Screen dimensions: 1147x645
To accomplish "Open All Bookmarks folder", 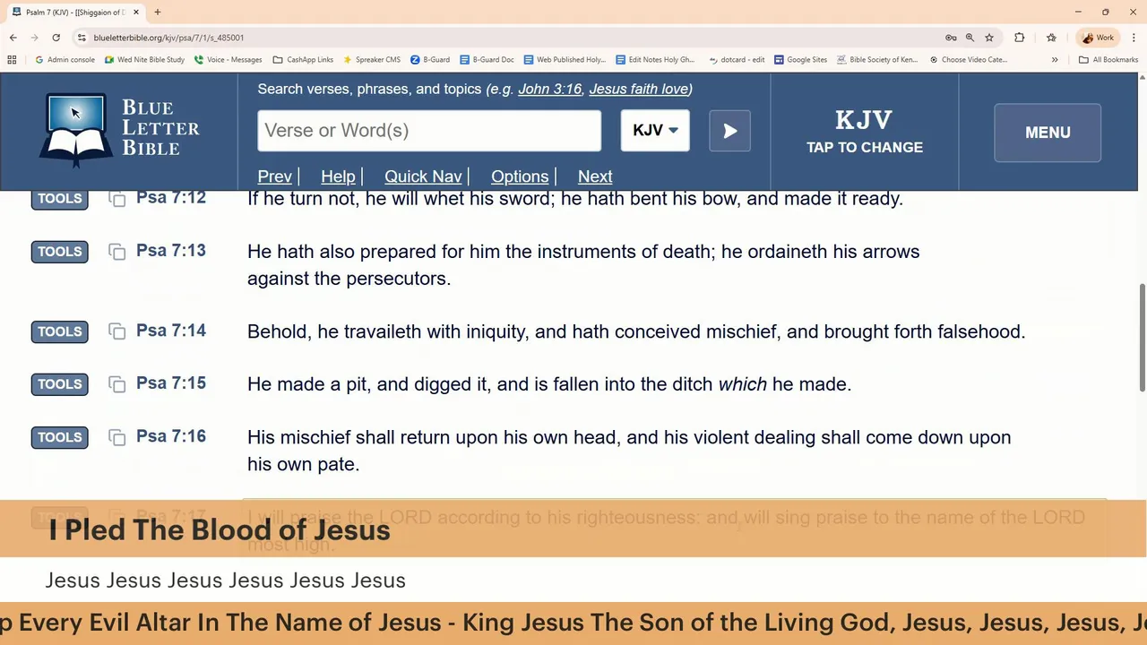I will click(x=1108, y=60).
